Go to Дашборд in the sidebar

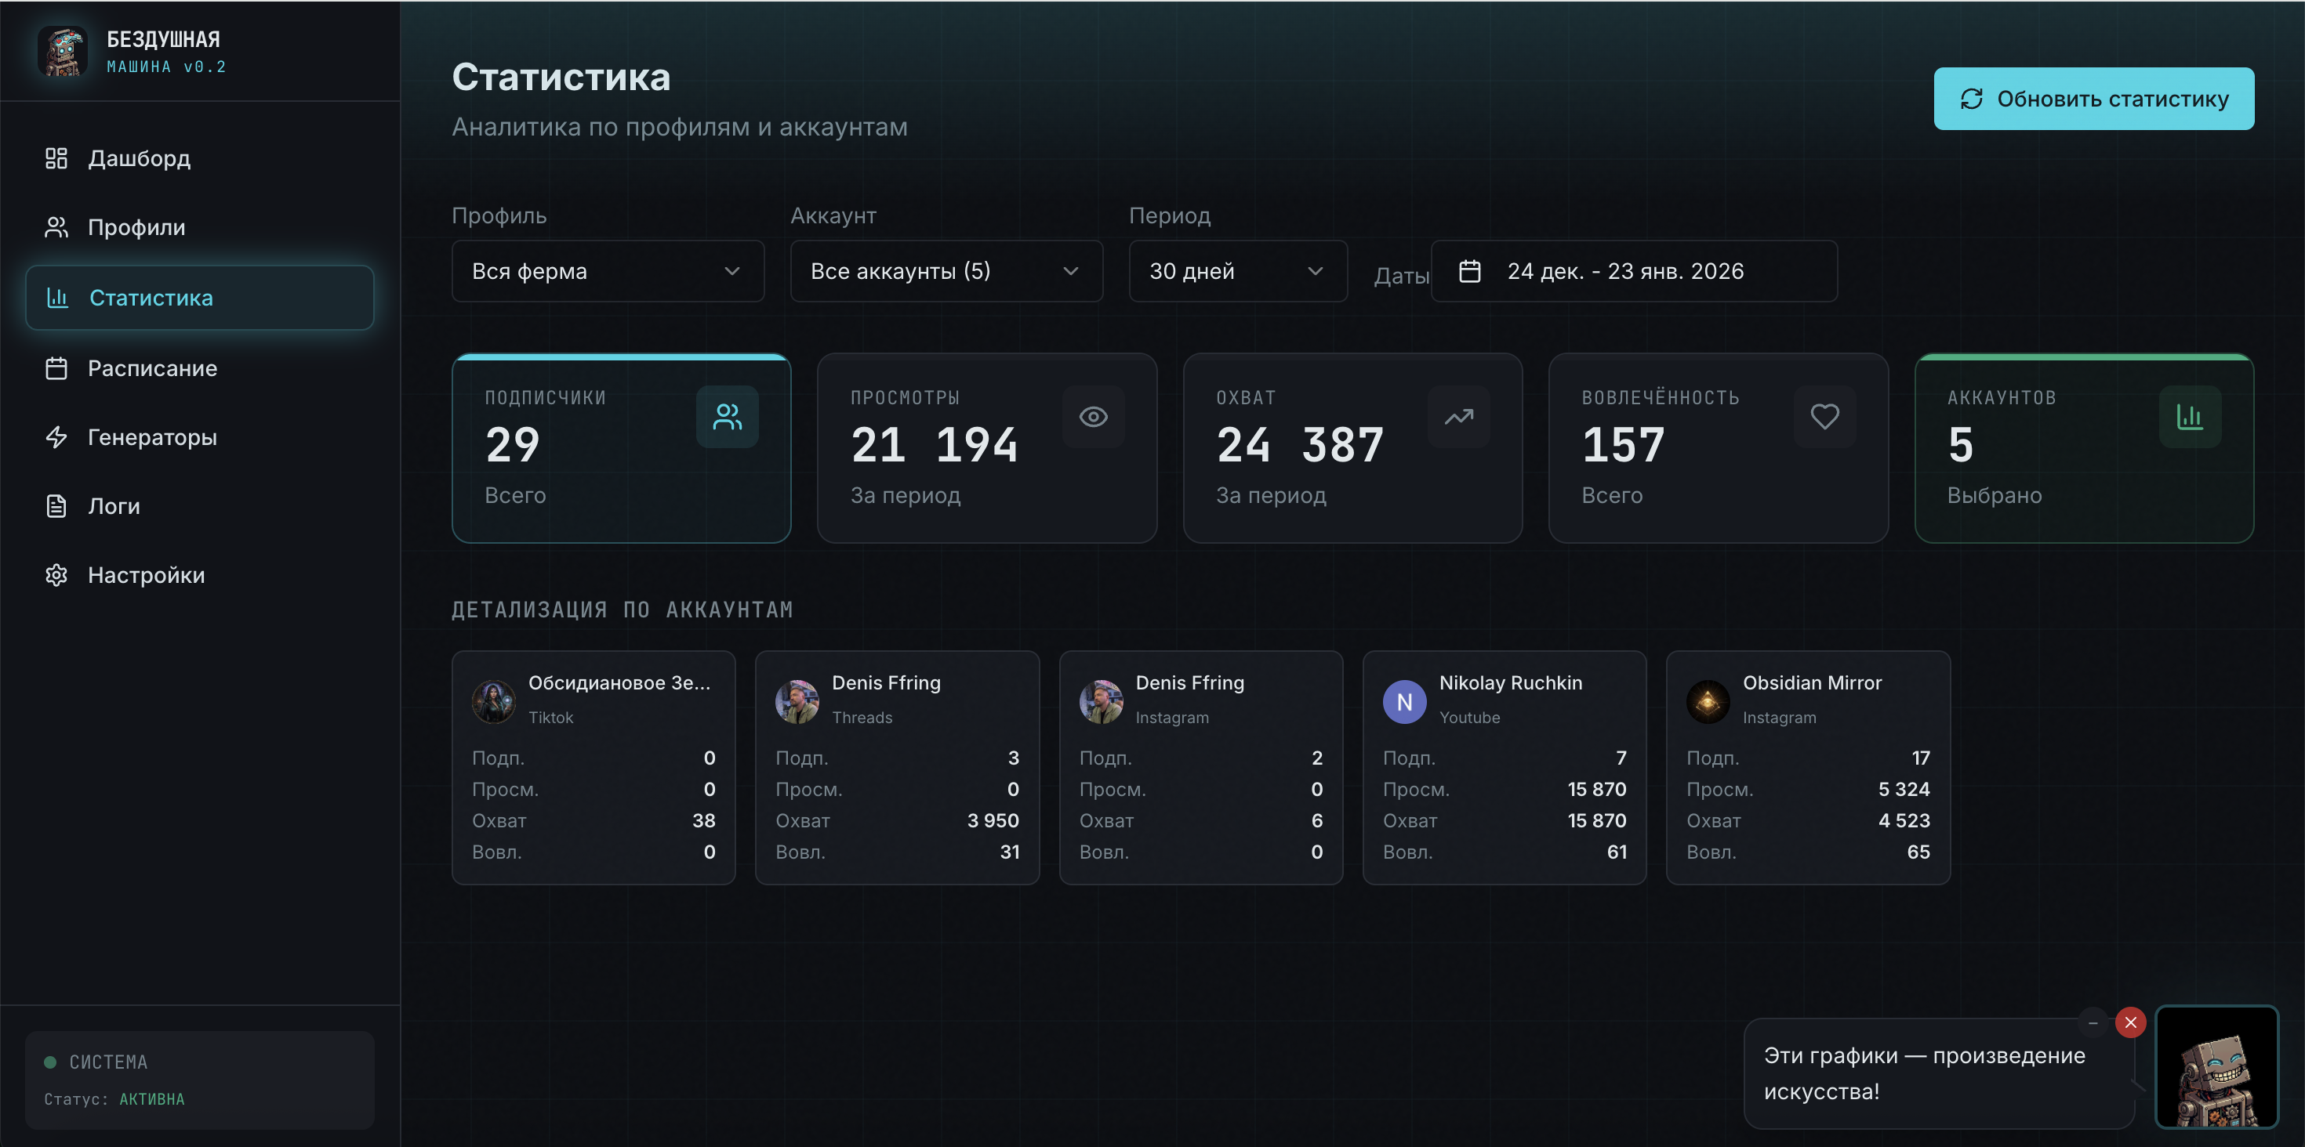pos(139,158)
